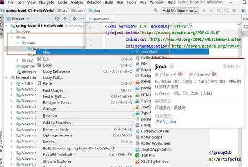Collapse External Libraries node

click(x=6, y=78)
